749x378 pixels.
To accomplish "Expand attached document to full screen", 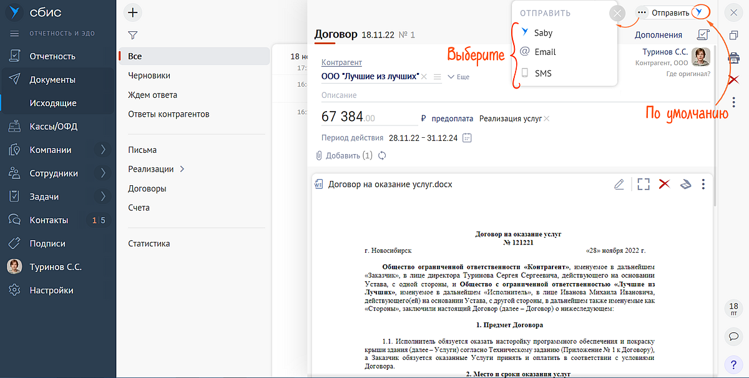I will click(644, 184).
